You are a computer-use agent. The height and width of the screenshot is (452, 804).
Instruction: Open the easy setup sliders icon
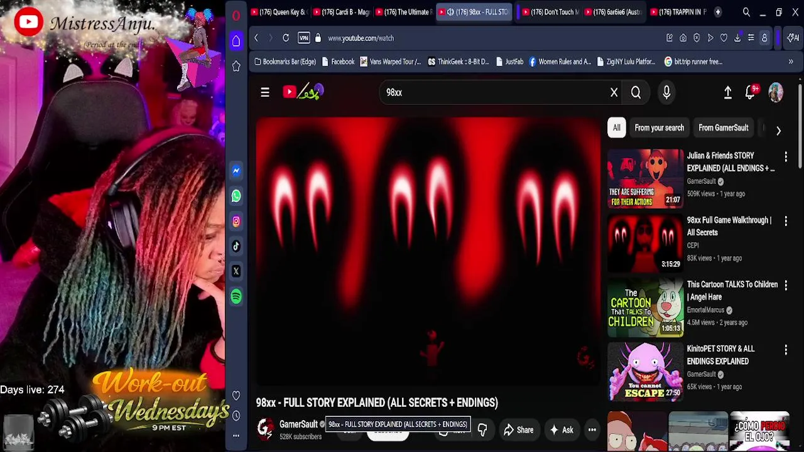pos(751,38)
